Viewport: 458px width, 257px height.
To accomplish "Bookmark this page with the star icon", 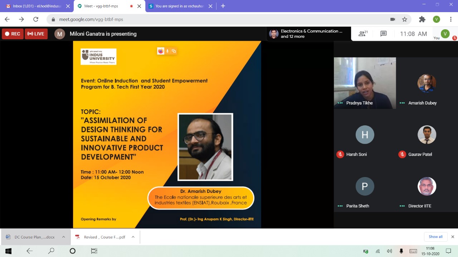I will point(404,19).
